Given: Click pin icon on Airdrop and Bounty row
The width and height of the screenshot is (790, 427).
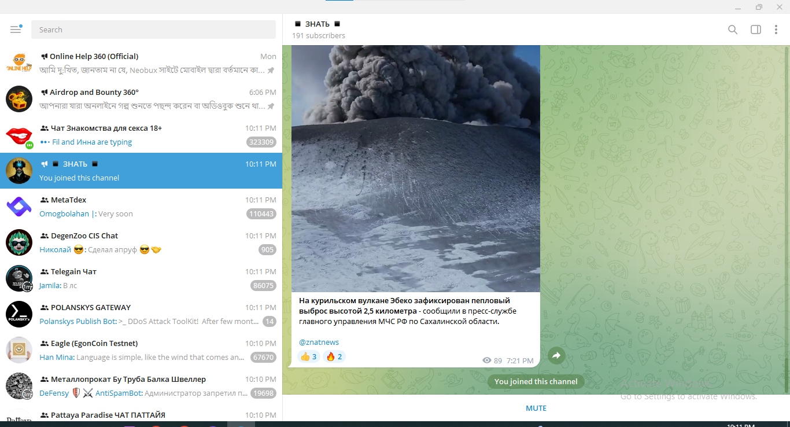Looking at the screenshot, I should point(271,106).
